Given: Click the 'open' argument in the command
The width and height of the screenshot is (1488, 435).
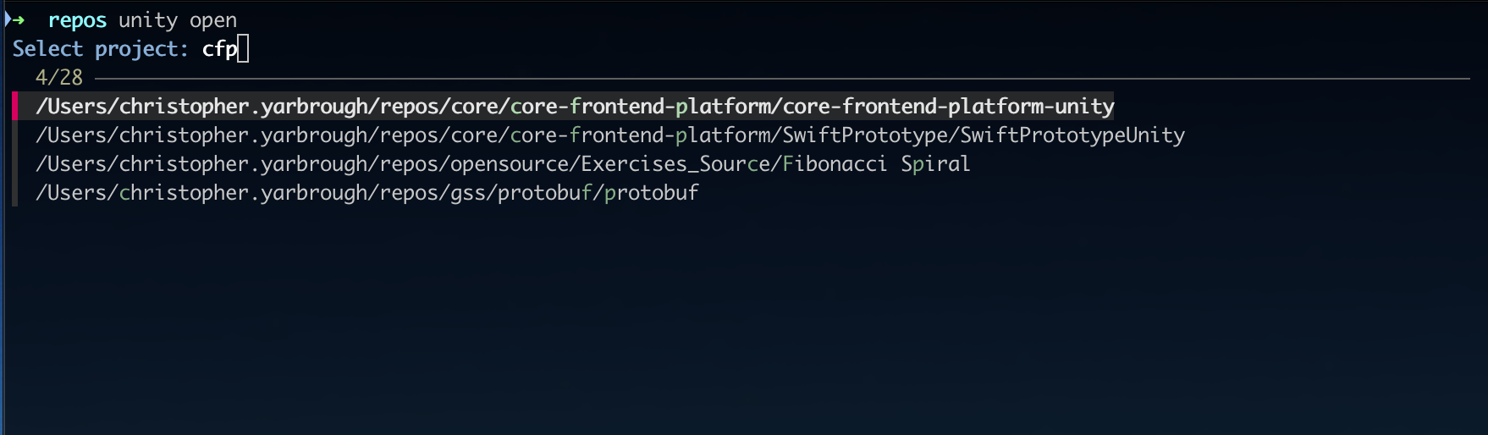Looking at the screenshot, I should [x=213, y=20].
